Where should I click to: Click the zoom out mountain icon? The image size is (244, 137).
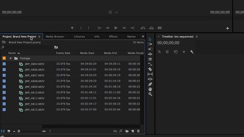coord(14,132)
